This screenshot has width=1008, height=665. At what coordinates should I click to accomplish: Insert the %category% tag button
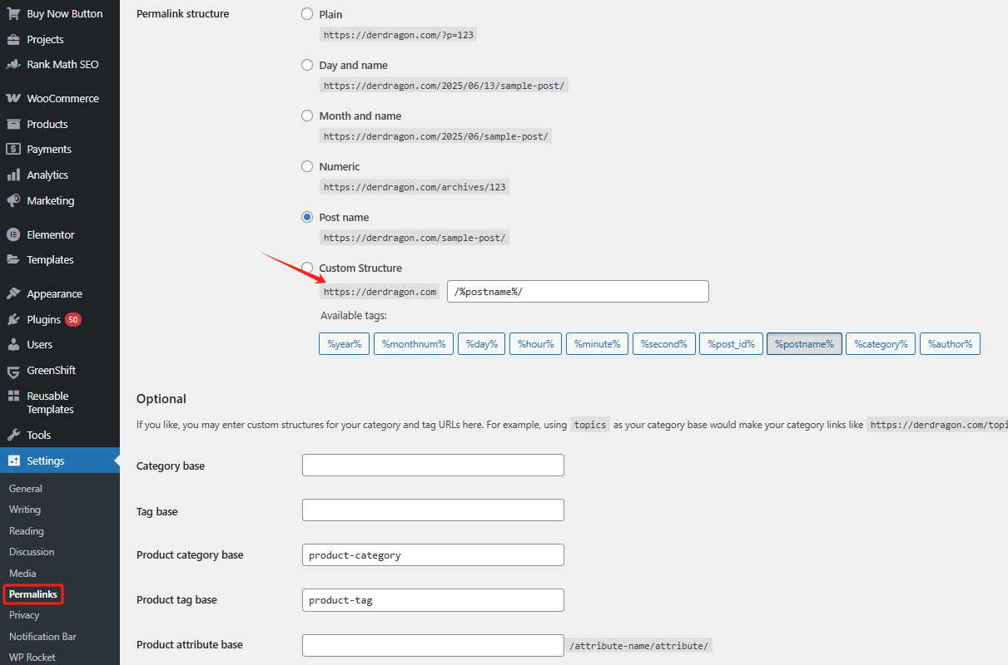(x=881, y=344)
